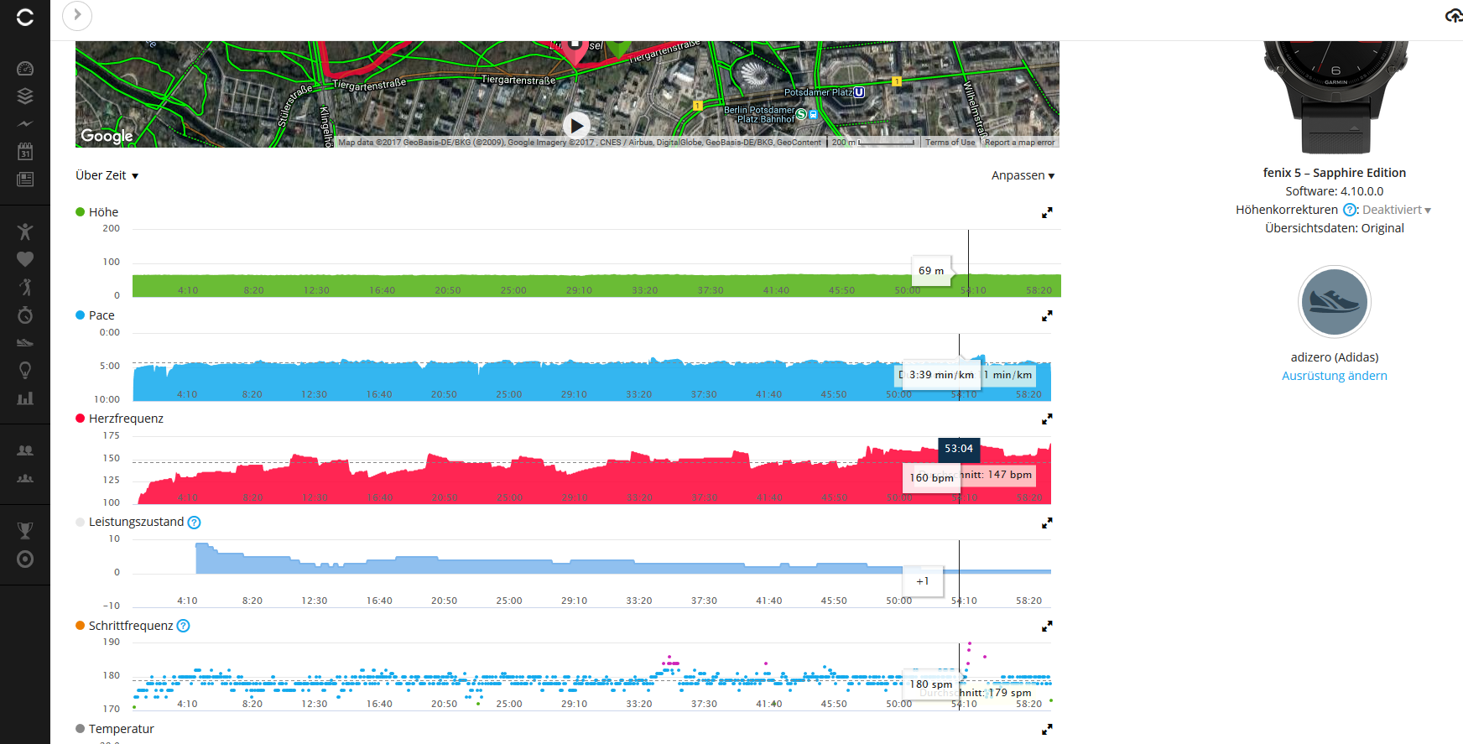The width and height of the screenshot is (1463, 744).
Task: Click the 3:39 min/km pace tooltip
Action: click(x=941, y=375)
